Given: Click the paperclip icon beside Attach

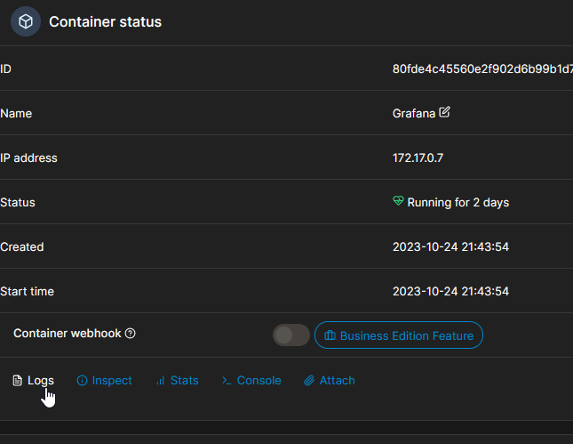Looking at the screenshot, I should coord(309,381).
